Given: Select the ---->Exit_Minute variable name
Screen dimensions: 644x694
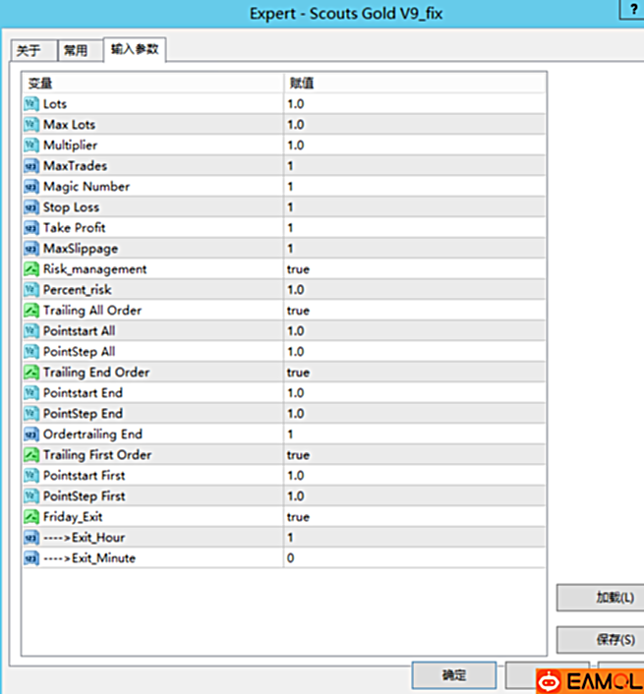Looking at the screenshot, I should [x=89, y=558].
